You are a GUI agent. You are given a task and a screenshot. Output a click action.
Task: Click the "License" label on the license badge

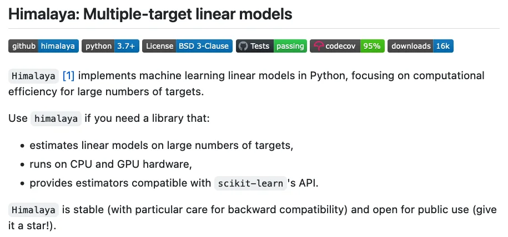(x=160, y=47)
